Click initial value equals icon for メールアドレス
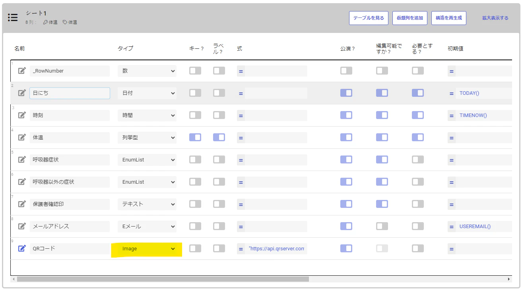522x290 pixels. tap(451, 227)
